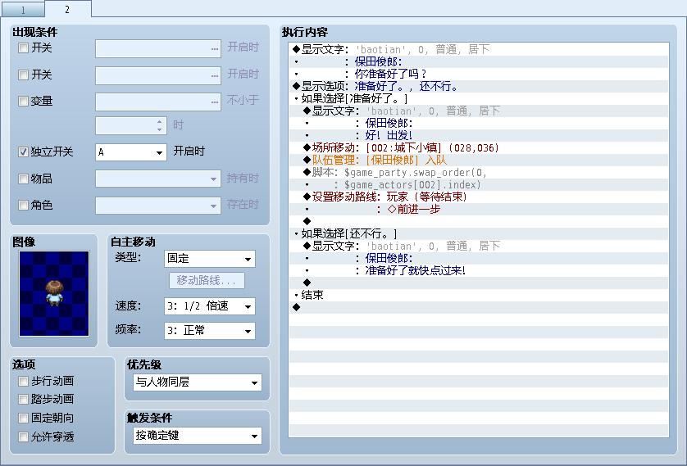
Task: Select the 脚本 $game_party.swap_order line
Action: [479, 173]
